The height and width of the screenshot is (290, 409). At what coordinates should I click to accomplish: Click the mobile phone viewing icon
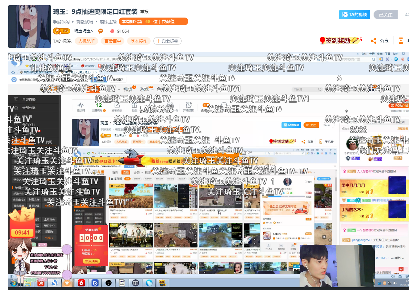[401, 41]
